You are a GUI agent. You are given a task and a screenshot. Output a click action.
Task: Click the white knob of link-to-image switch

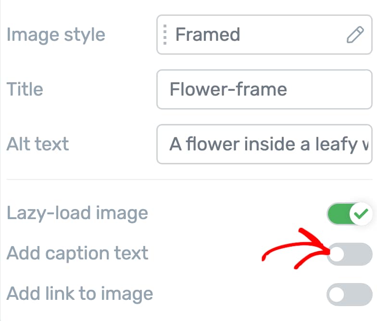(x=337, y=295)
